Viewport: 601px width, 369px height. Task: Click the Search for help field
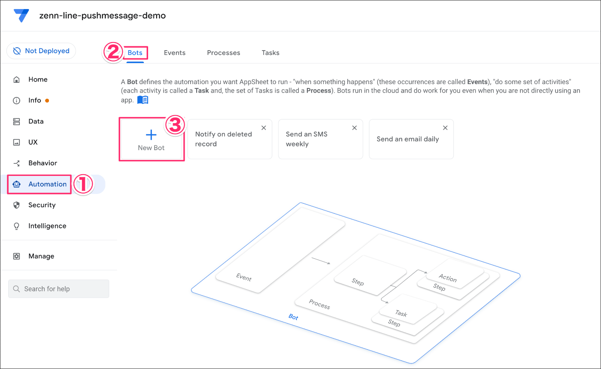click(x=58, y=289)
